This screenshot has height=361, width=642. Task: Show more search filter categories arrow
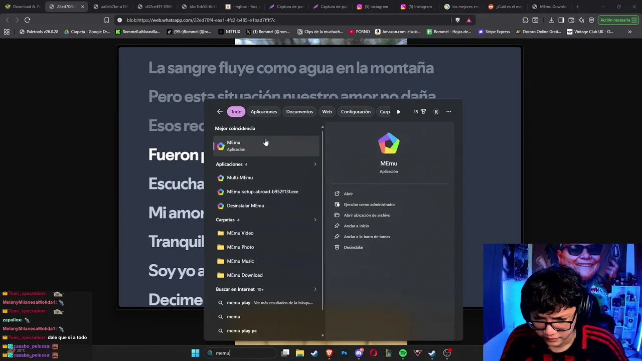(x=399, y=112)
